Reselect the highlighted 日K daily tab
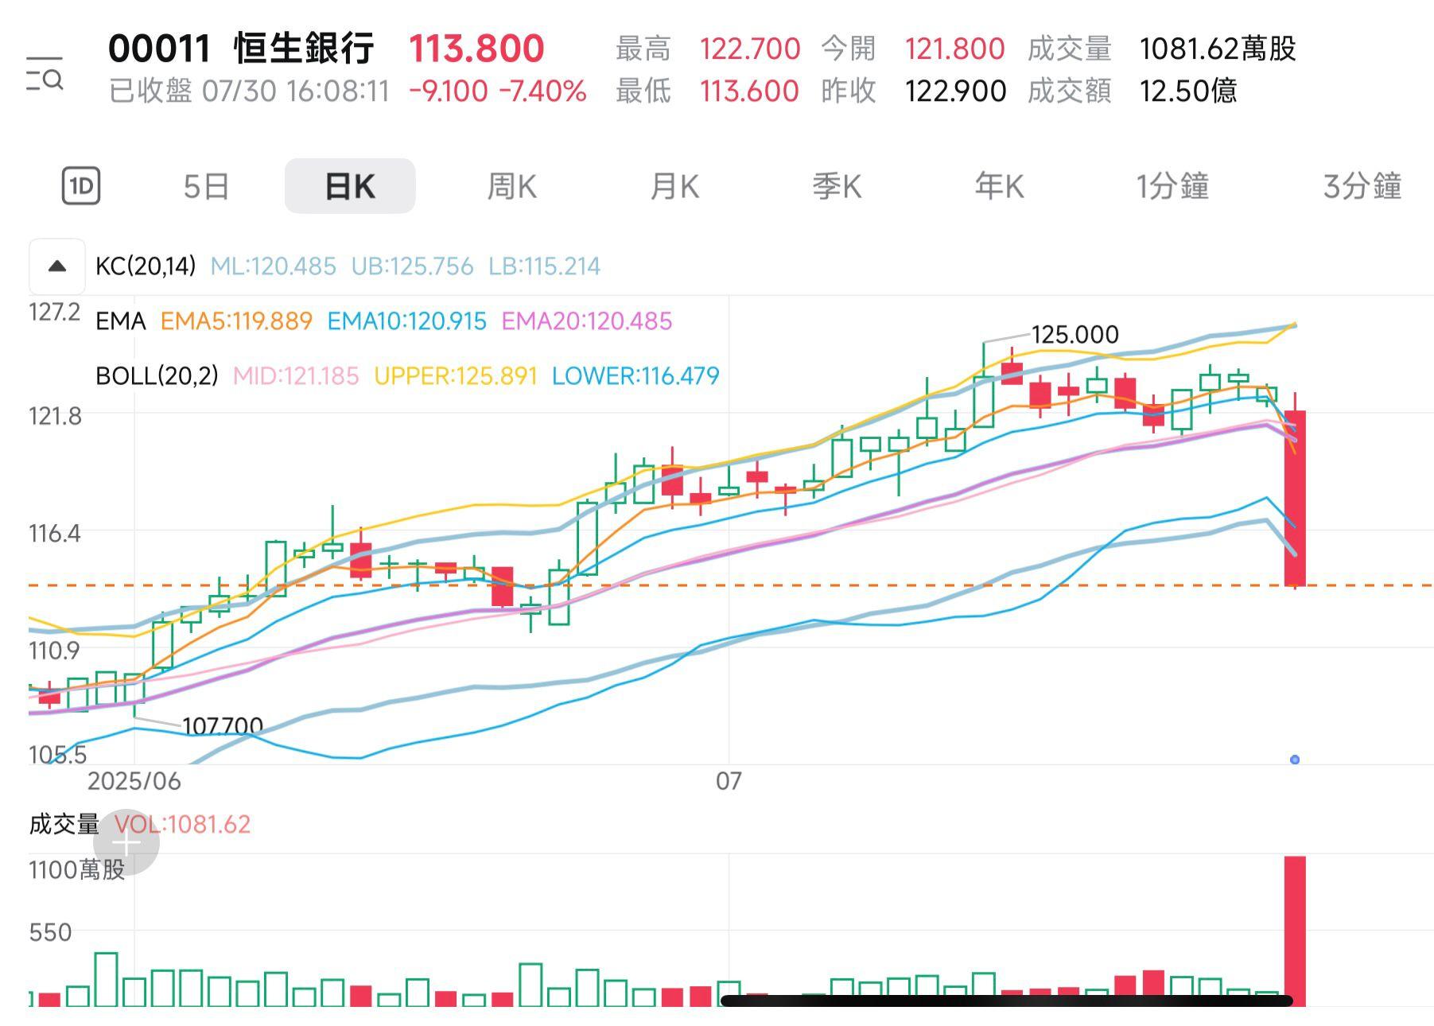This screenshot has width=1434, height=1026. pyautogui.click(x=348, y=186)
